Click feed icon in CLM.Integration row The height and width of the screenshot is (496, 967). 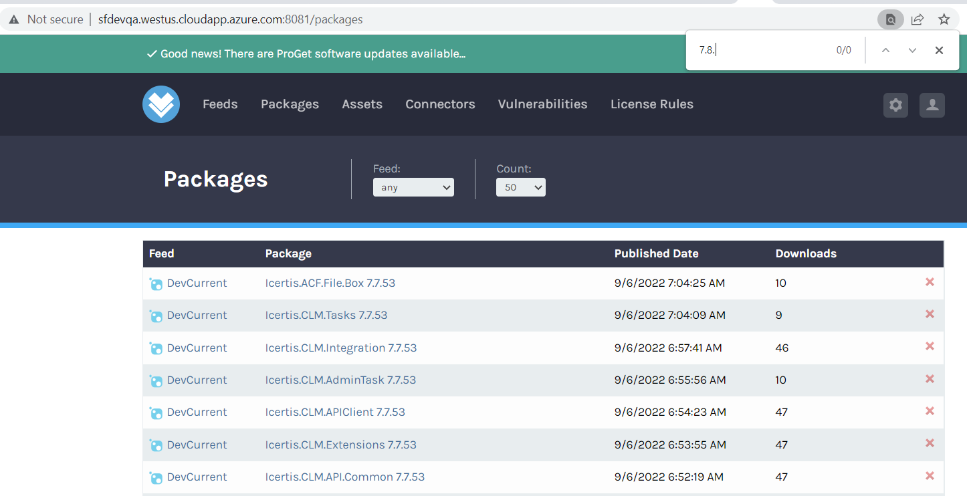[x=156, y=348]
